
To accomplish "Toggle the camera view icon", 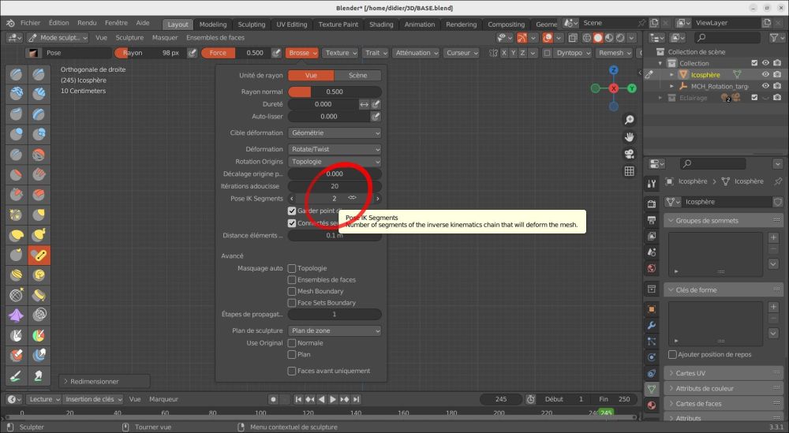I will click(x=629, y=154).
